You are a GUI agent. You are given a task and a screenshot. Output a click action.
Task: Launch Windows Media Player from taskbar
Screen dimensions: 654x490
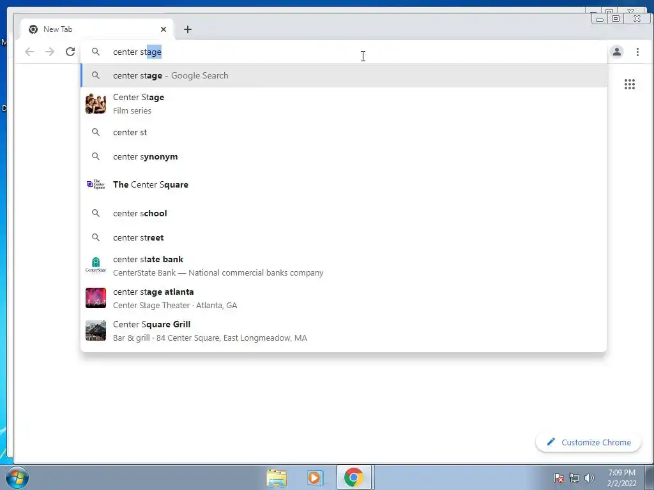[x=314, y=477]
